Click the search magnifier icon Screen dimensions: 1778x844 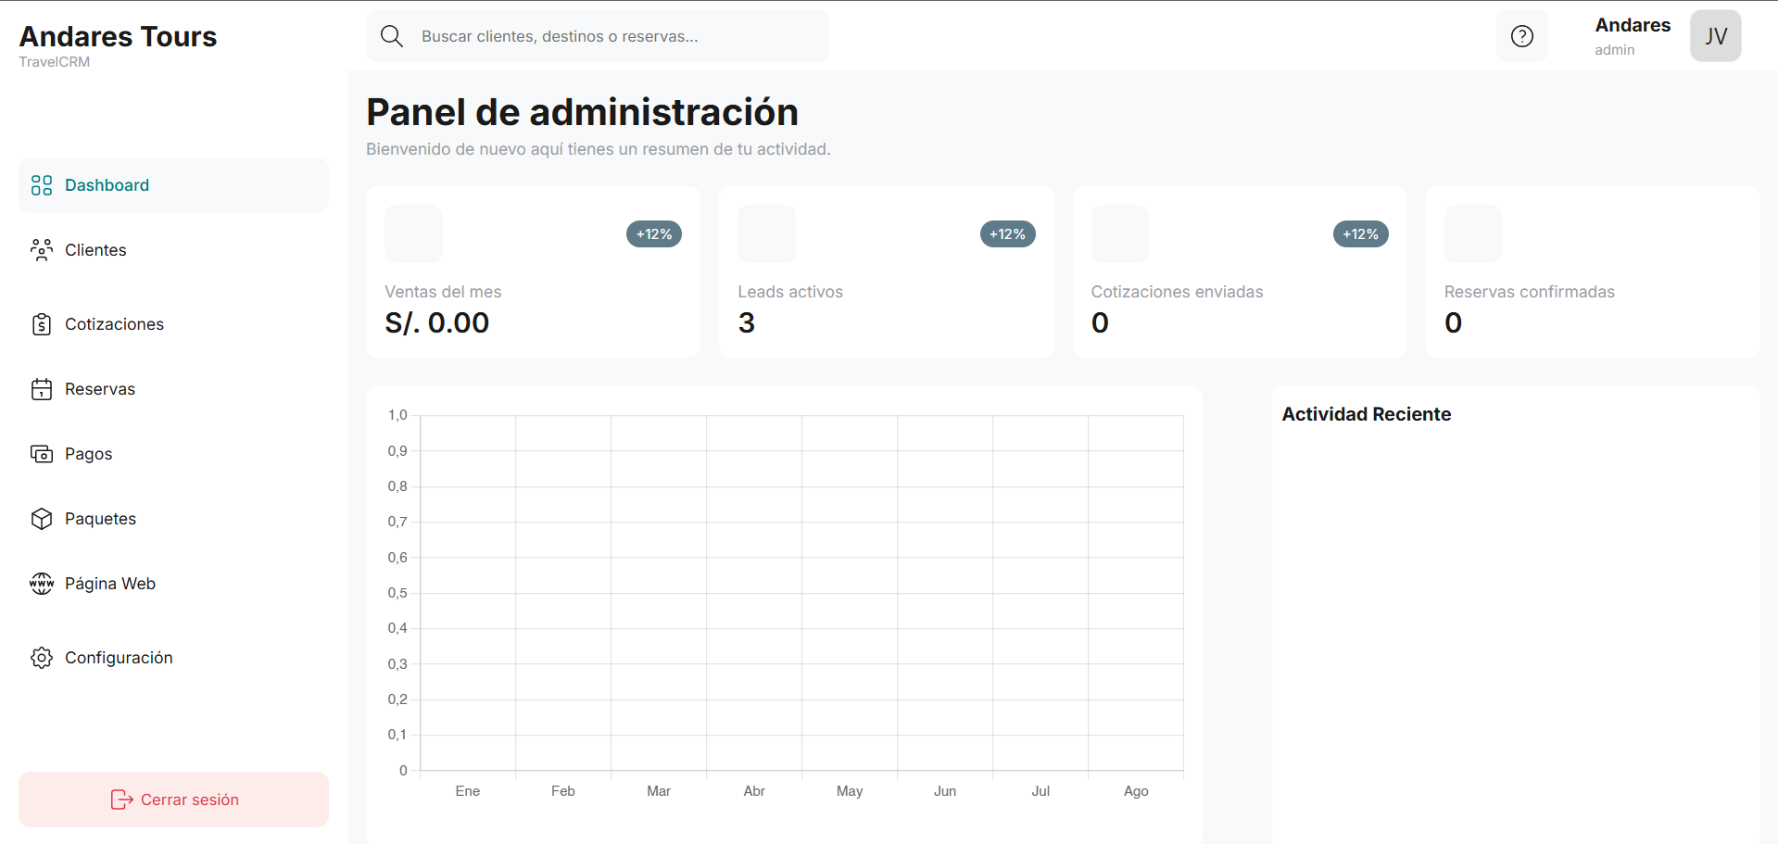[392, 36]
